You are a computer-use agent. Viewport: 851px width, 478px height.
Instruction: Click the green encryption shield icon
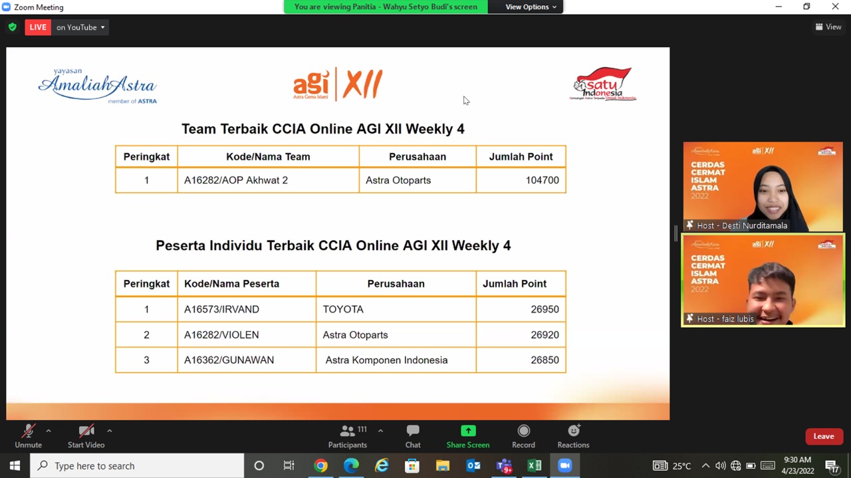13,27
